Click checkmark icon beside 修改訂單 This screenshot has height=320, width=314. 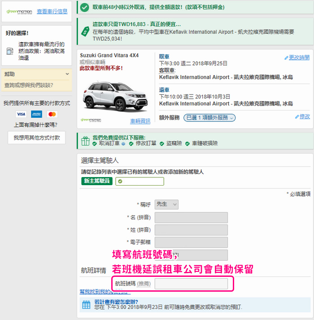pyautogui.click(x=131, y=144)
